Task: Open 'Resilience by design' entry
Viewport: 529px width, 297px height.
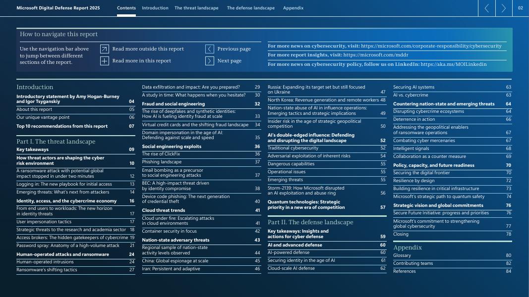Action: coord(452,181)
